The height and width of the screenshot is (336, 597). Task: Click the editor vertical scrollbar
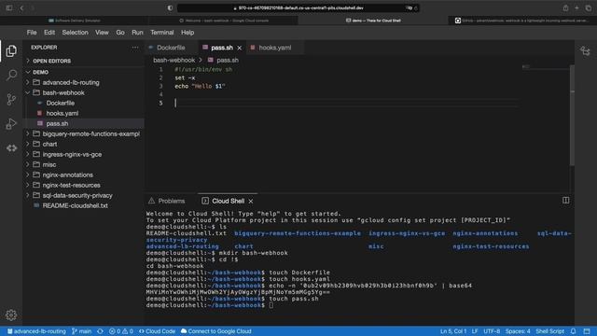(x=572, y=115)
